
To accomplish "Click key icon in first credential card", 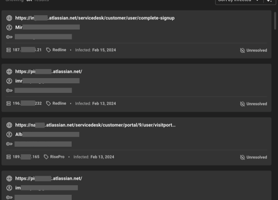I will [x=9, y=37].
